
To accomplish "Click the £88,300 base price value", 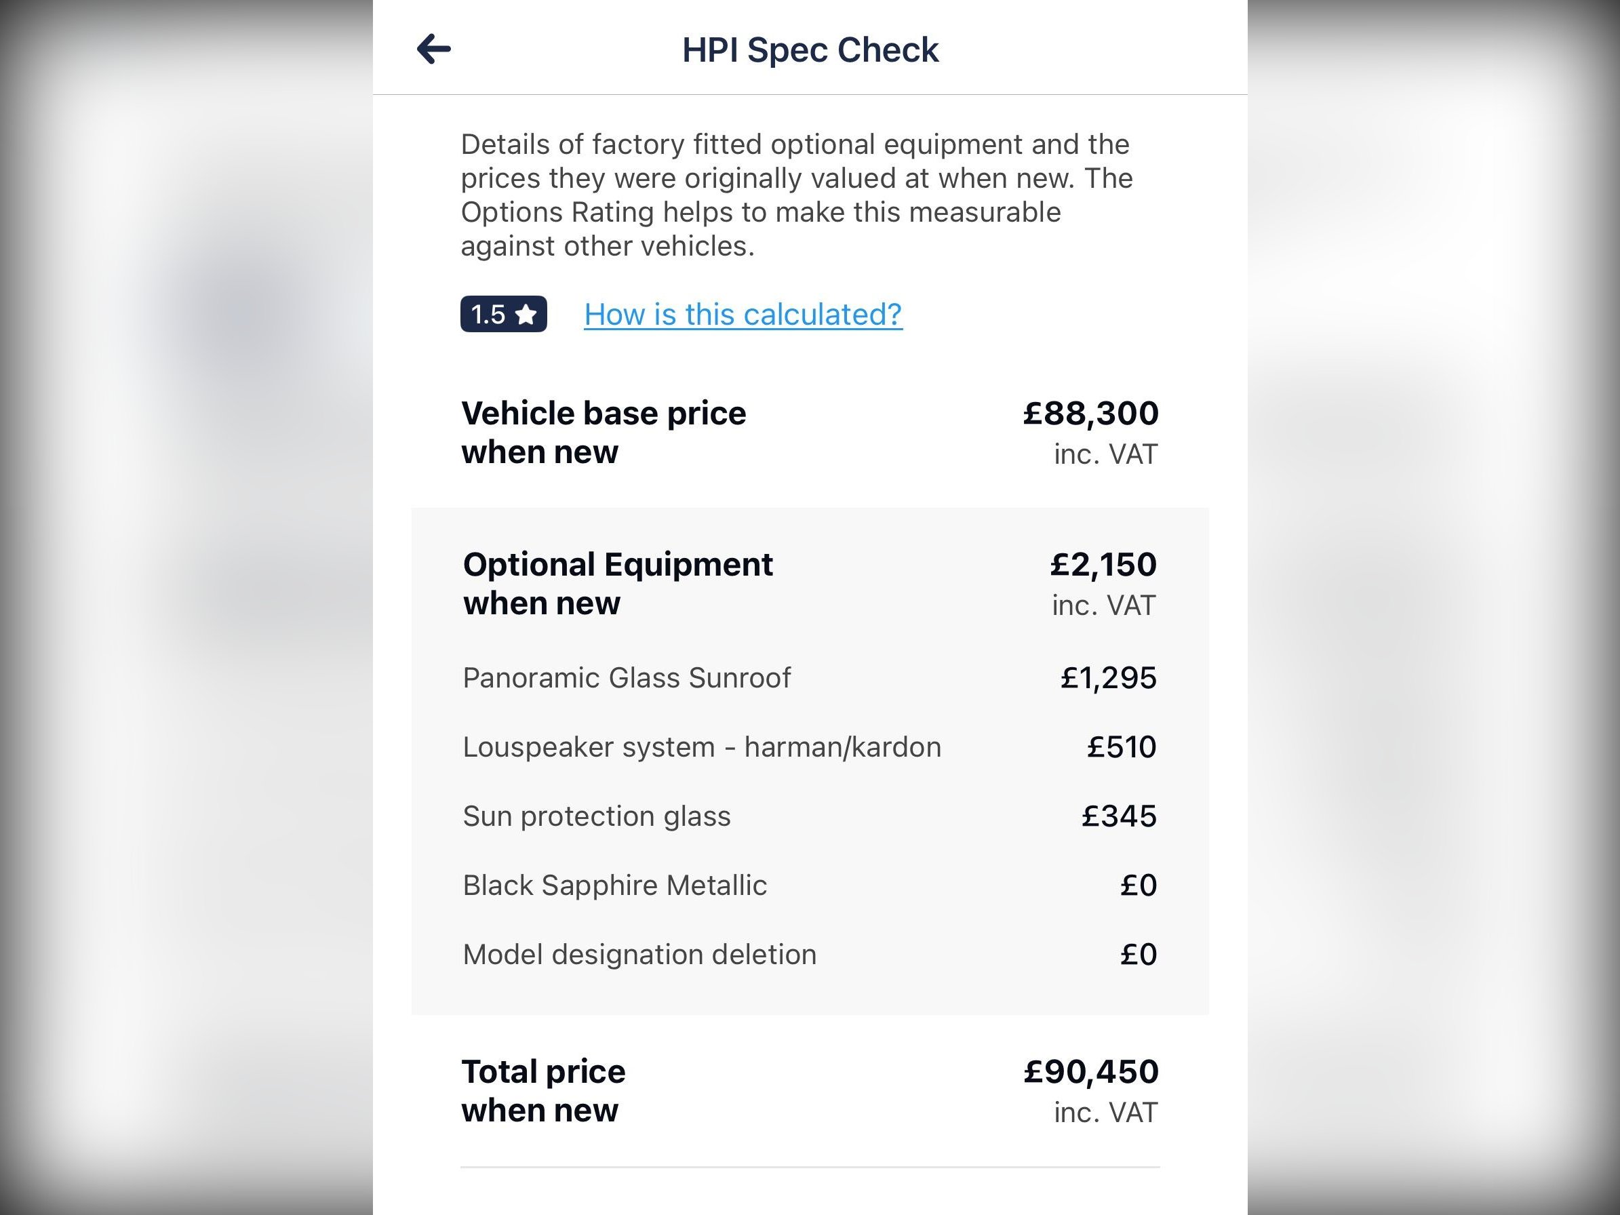I will (1090, 413).
